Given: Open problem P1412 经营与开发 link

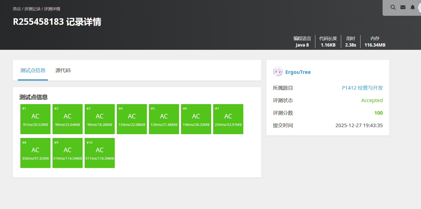Looking at the screenshot, I should pos(362,88).
